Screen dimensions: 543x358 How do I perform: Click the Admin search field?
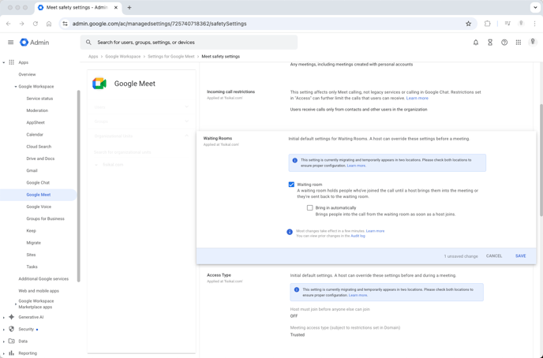189,43
